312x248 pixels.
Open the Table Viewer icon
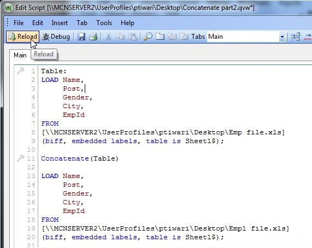(x=296, y=37)
